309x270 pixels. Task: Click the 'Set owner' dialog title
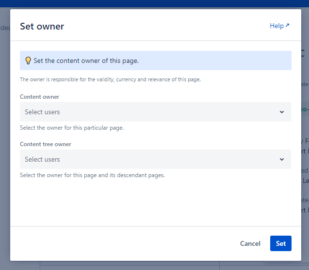(42, 26)
